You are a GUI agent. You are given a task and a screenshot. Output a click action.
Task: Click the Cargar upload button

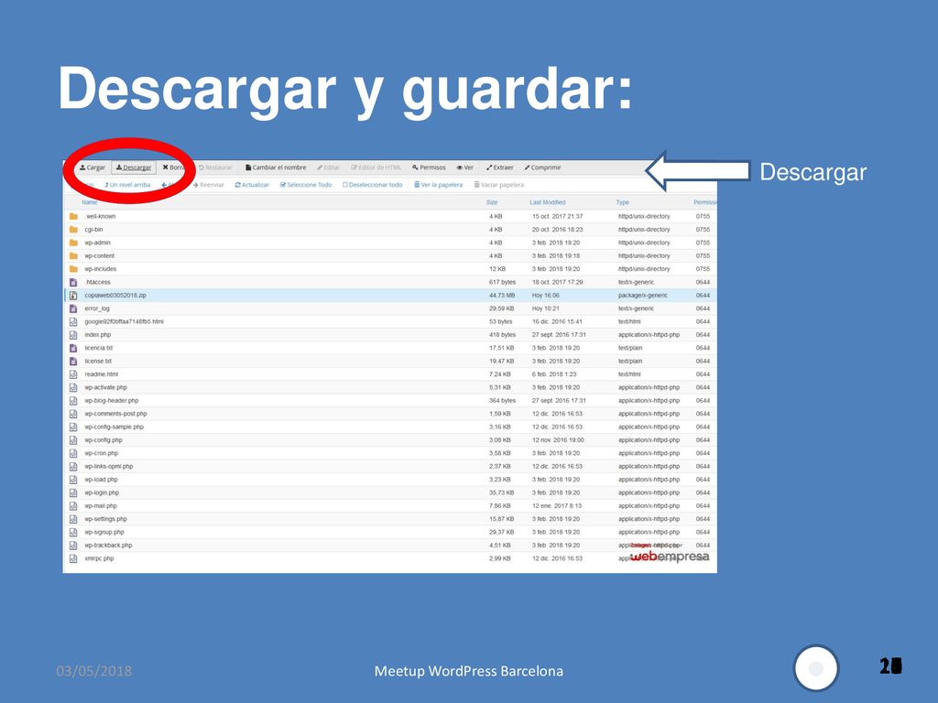coord(93,168)
